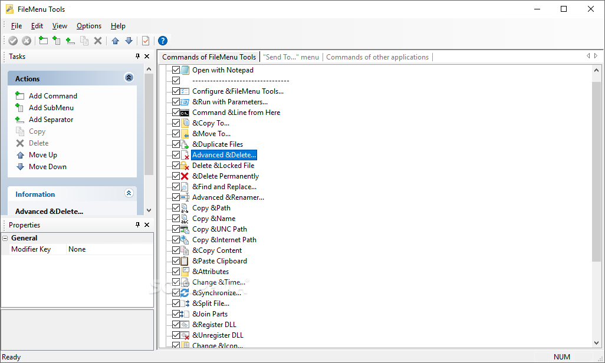605x363 pixels.
Task: Click the Move Up arrow toolbar icon
Action: pyautogui.click(x=116, y=41)
